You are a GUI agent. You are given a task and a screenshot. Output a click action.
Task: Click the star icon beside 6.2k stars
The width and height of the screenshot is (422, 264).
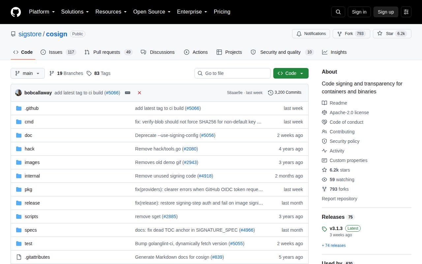(324, 170)
